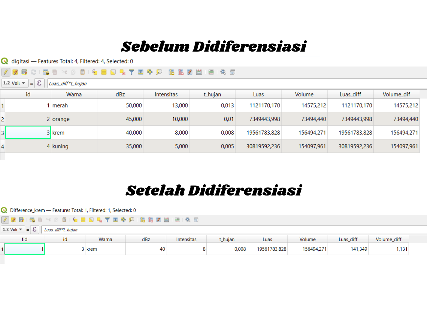The image size is (427, 322).
Task: Click Select by Expression icon in digitasi toolbar
Action: click(x=95, y=72)
